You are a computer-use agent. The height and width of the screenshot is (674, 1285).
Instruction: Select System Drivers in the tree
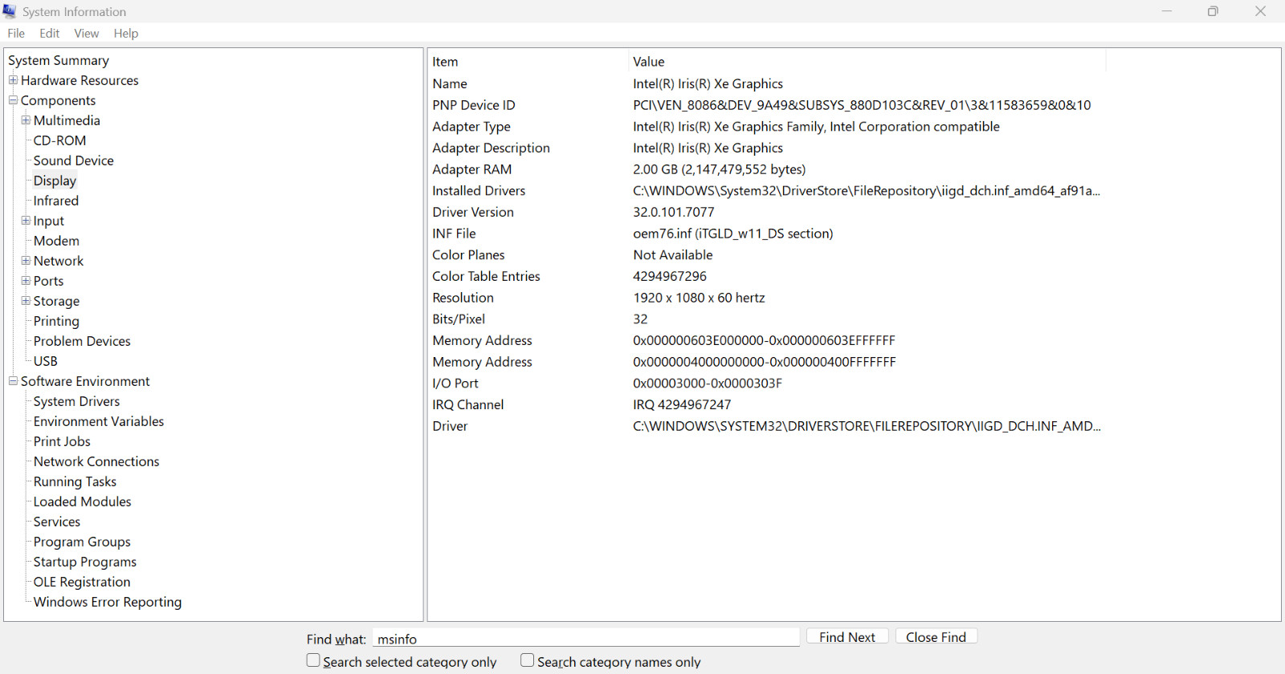[x=76, y=401]
